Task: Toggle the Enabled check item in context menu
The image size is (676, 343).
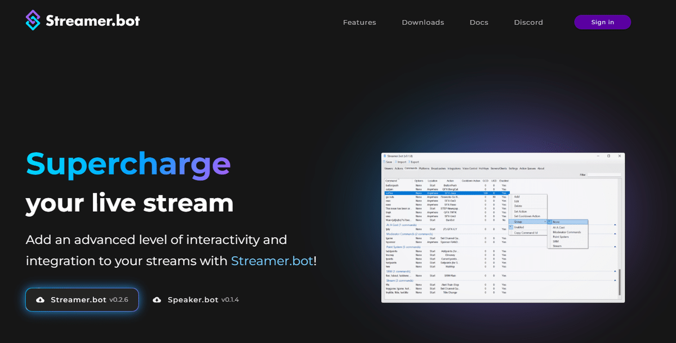Action: [528, 227]
